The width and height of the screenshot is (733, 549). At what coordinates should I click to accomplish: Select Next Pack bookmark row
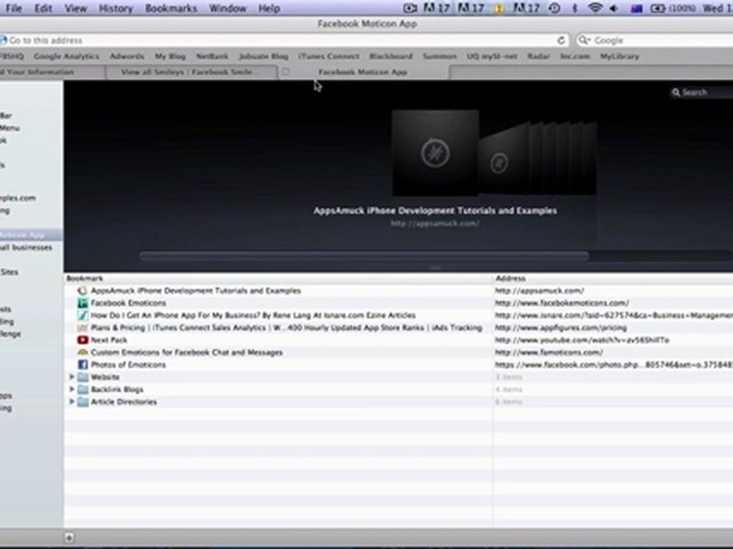click(399, 340)
